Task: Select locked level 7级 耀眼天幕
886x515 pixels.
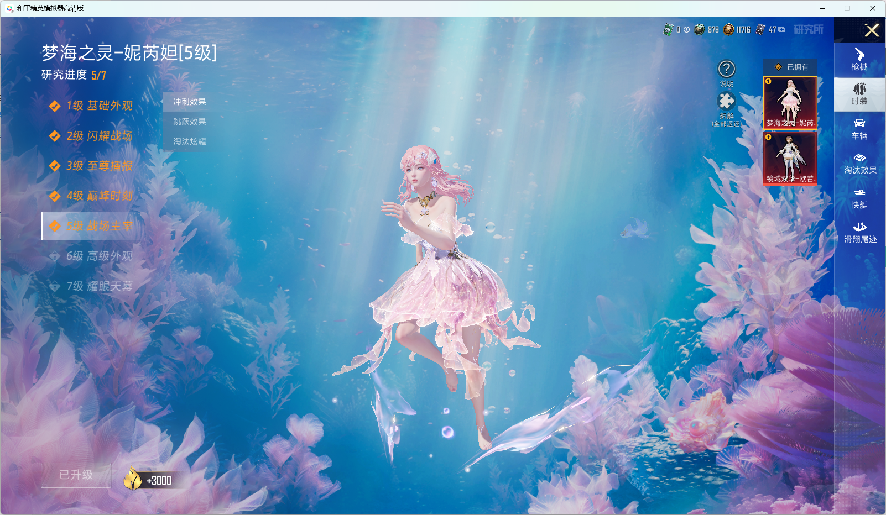Action: 91,286
